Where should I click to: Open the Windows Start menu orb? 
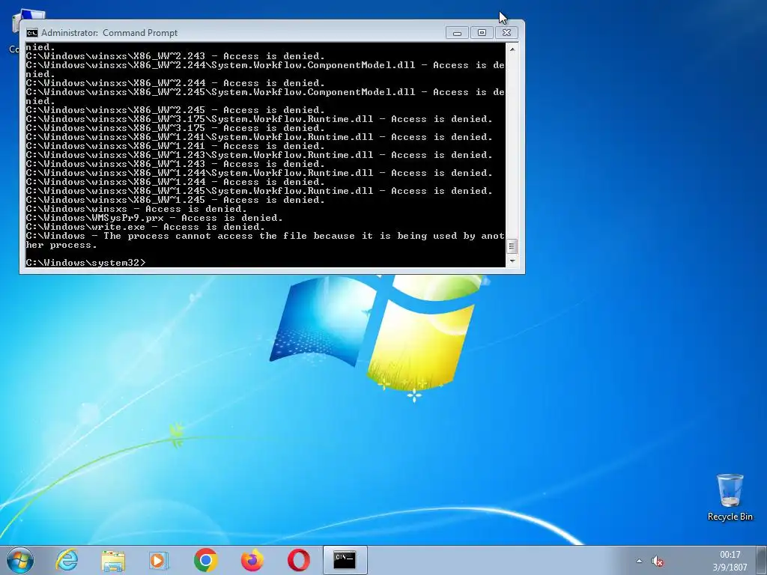tap(20, 560)
